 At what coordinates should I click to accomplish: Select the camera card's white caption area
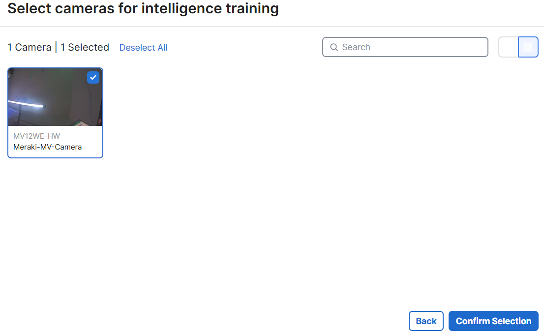55,142
